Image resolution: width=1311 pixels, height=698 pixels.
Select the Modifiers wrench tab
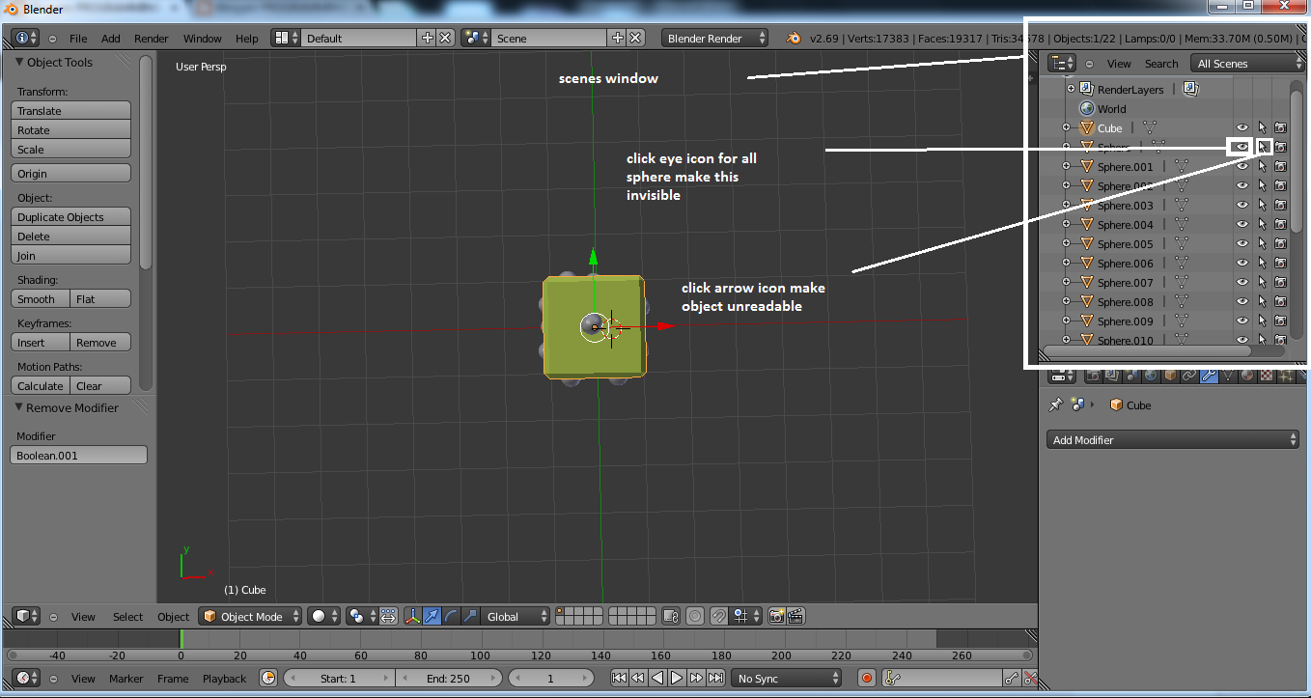click(x=1209, y=375)
